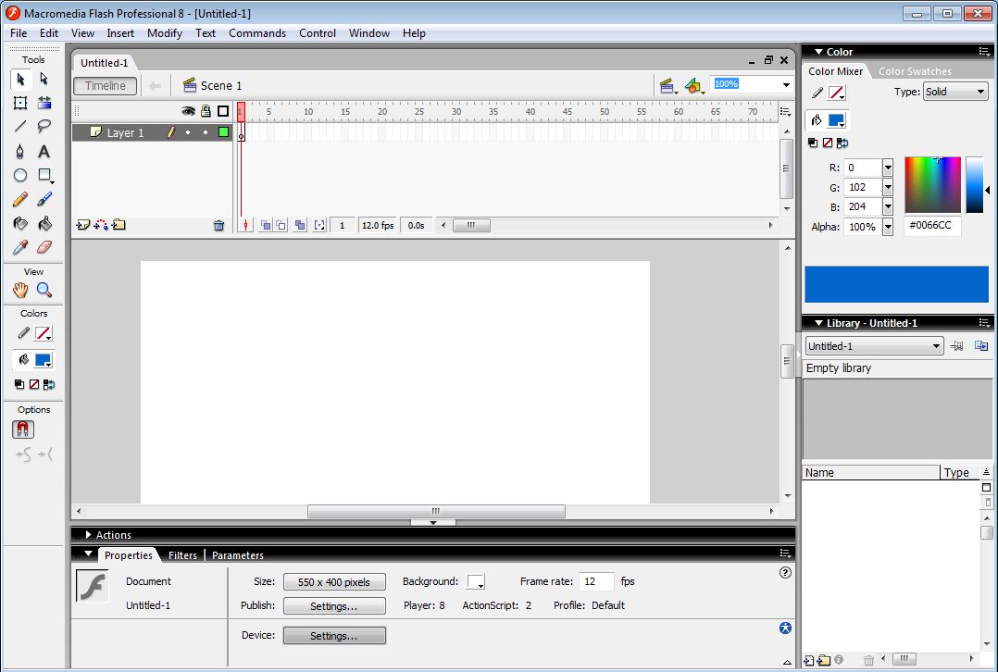Switch to the Color Swatches tab
998x672 pixels.
[915, 71]
